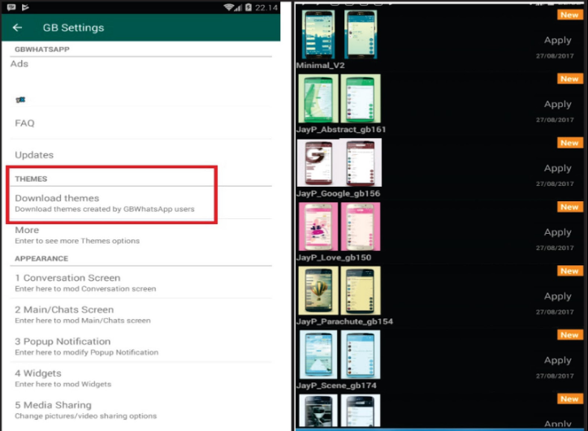Open 3 Popup Notification settings
This screenshot has width=588, height=431.
tap(141, 347)
